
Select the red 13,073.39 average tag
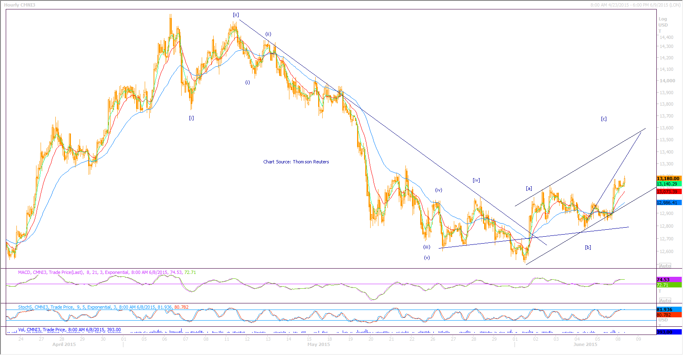(x=668, y=192)
